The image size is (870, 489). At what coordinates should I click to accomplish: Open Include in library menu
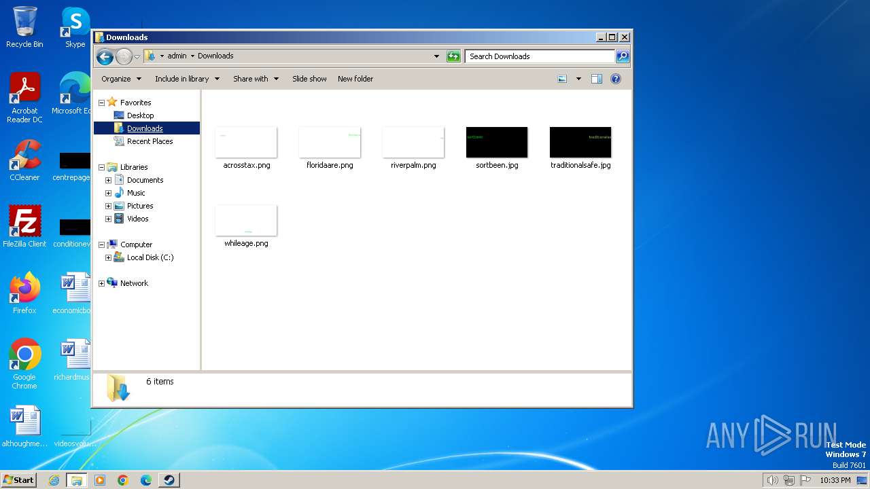pos(187,79)
